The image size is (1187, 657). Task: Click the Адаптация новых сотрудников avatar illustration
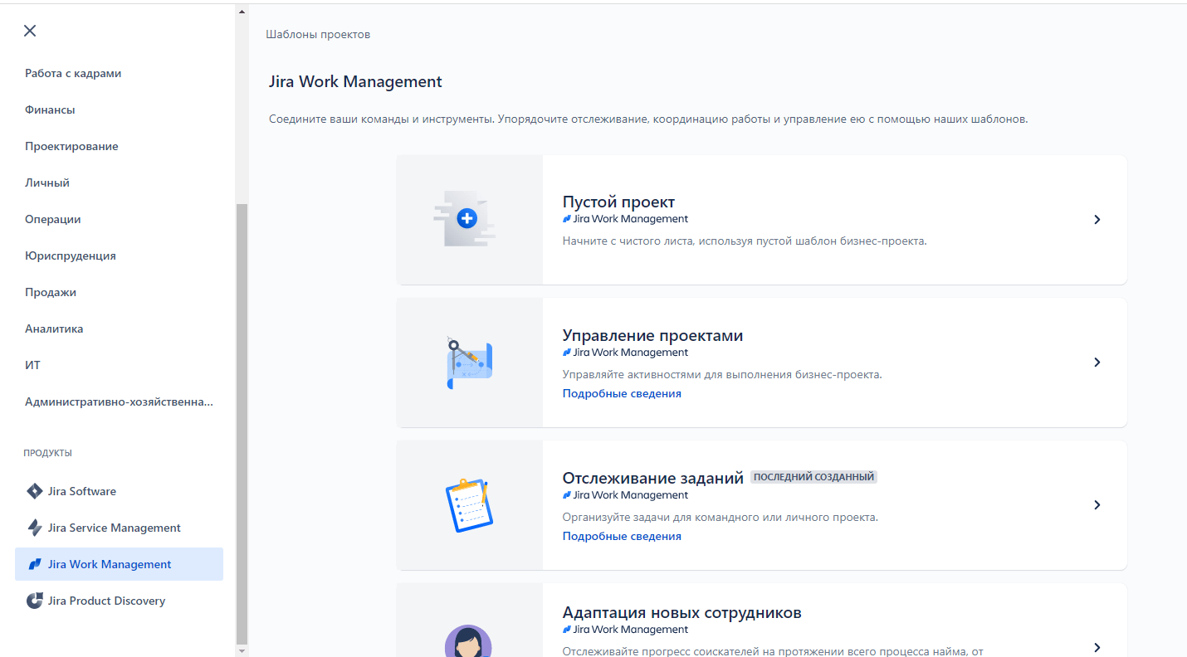point(468,641)
